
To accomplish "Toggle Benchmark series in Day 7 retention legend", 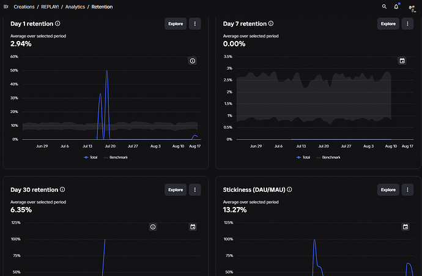I will [x=328, y=158].
